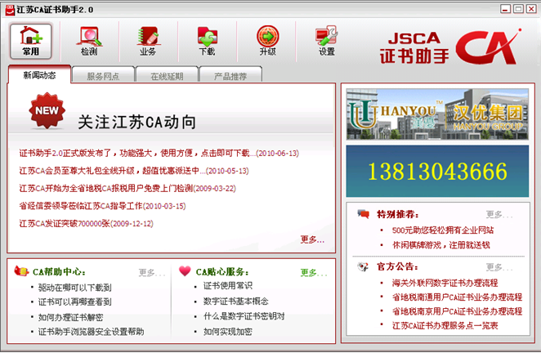The width and height of the screenshot is (541, 353).
Task: Click the red NEW badge
Action: [47, 111]
